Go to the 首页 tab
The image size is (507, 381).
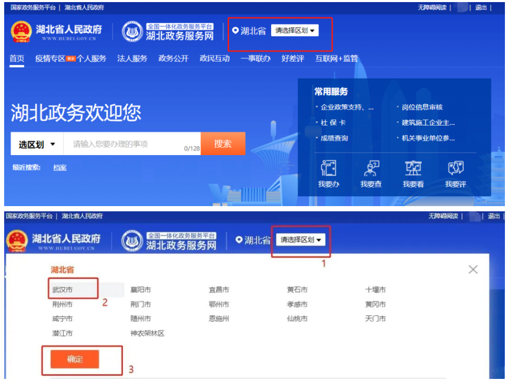click(17, 58)
